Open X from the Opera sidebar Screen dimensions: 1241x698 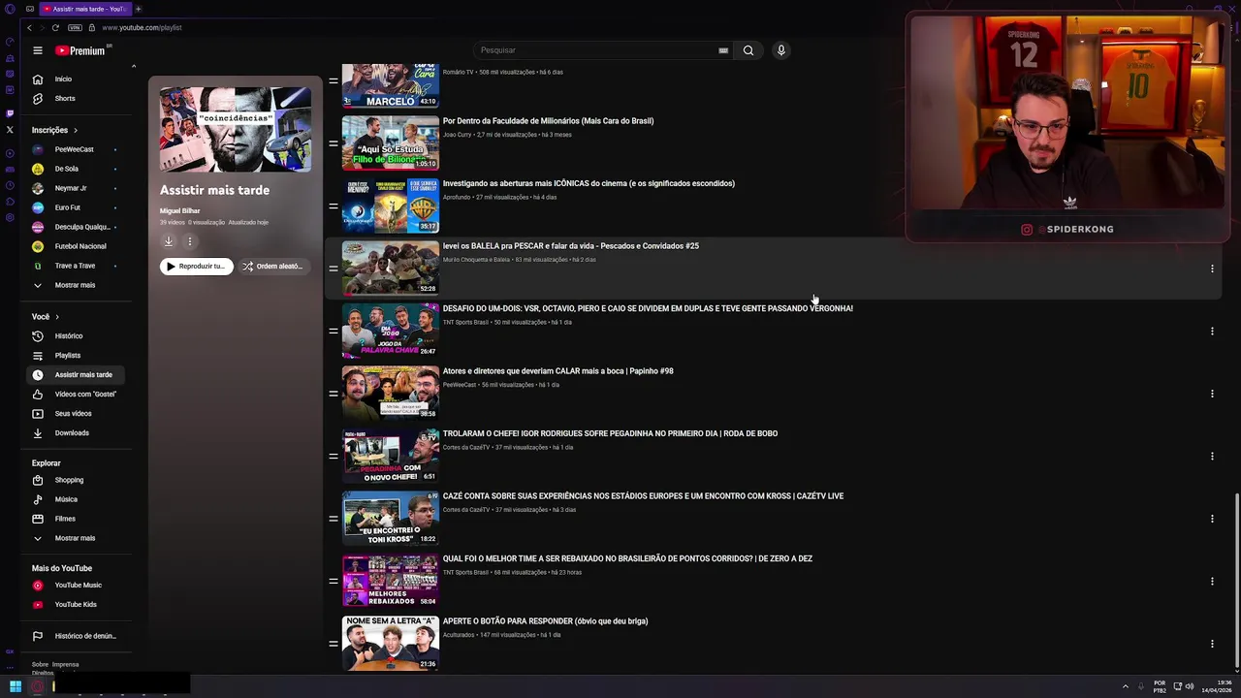tap(10, 129)
